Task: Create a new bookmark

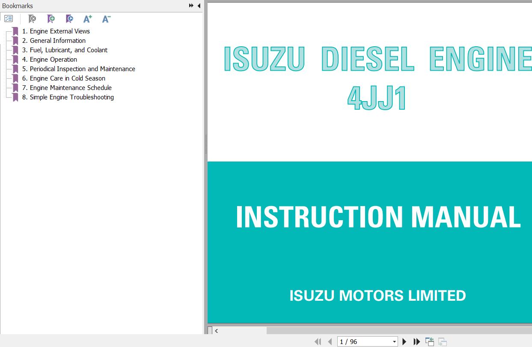Action: [51, 19]
